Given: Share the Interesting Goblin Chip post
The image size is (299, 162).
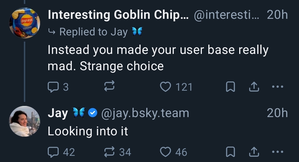Looking at the screenshot, I should [254, 87].
